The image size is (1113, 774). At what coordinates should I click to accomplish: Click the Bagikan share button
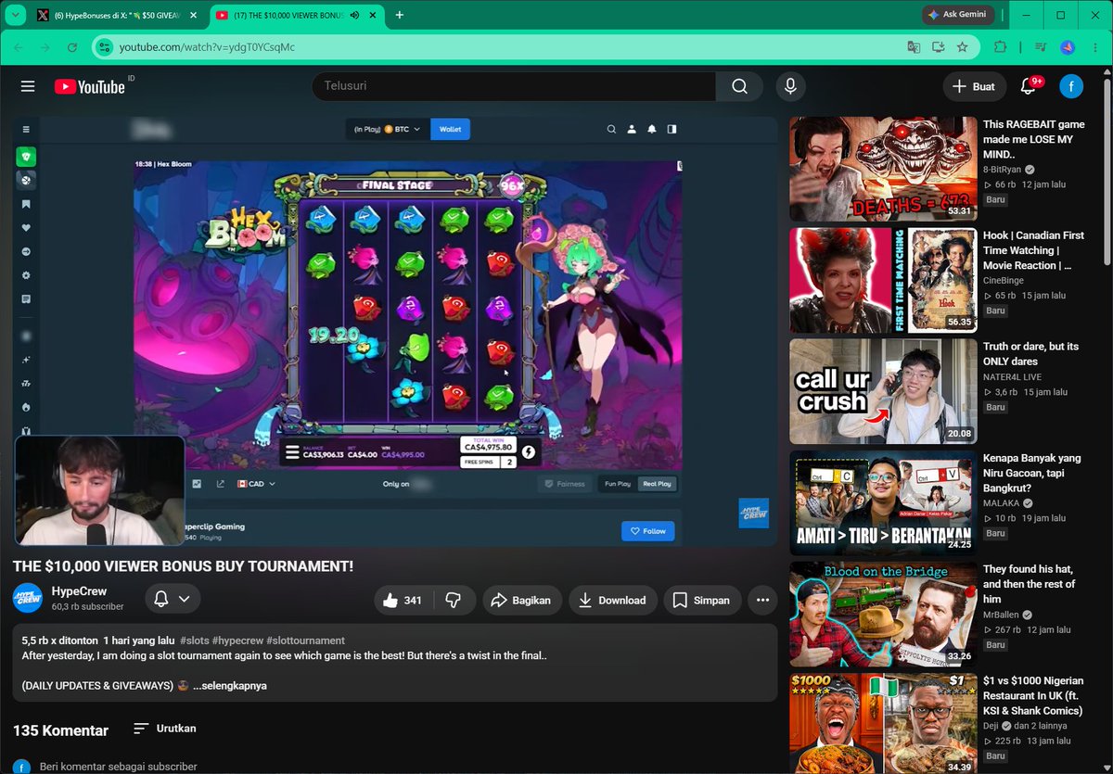tap(521, 601)
